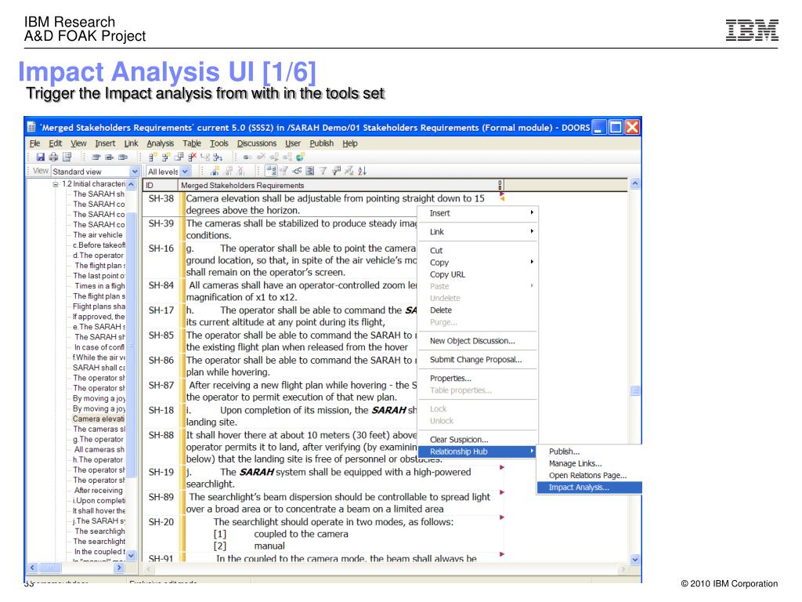Click the link chain icon in the top toolbar
802x602 pixels.
(x=247, y=157)
